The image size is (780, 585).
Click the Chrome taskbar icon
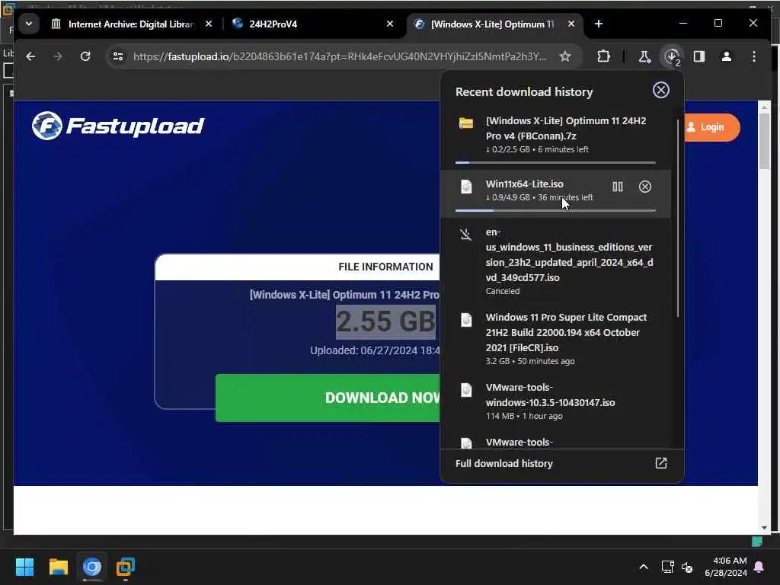[x=92, y=567]
